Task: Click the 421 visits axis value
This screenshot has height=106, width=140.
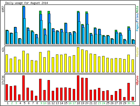Action: pos(3,50)
